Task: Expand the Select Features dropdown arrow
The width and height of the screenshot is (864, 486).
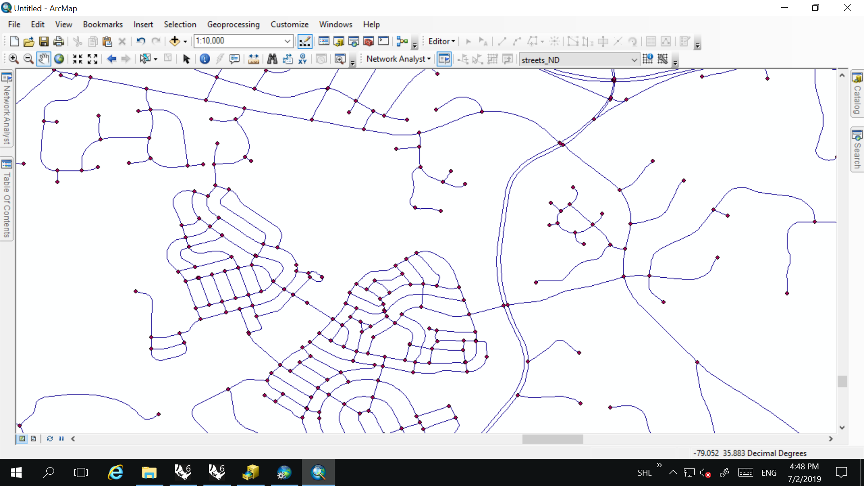Action: (x=155, y=59)
